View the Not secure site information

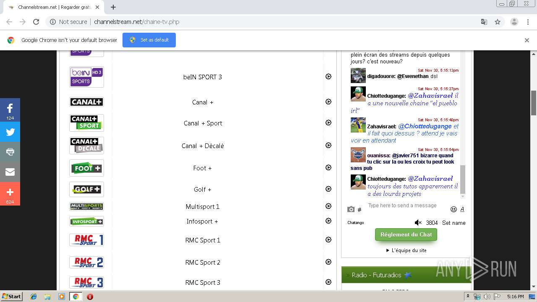coord(68,22)
